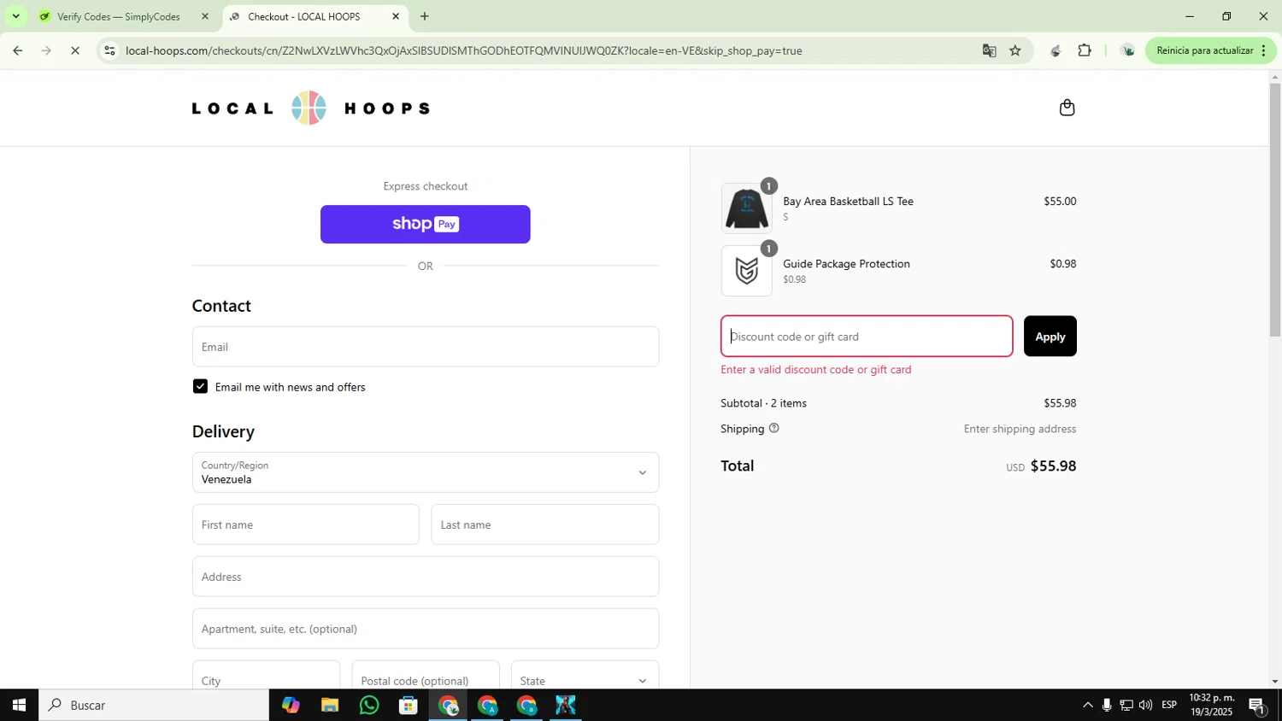Click the LOCAL HOOPS logo
1282x721 pixels.
[310, 108]
